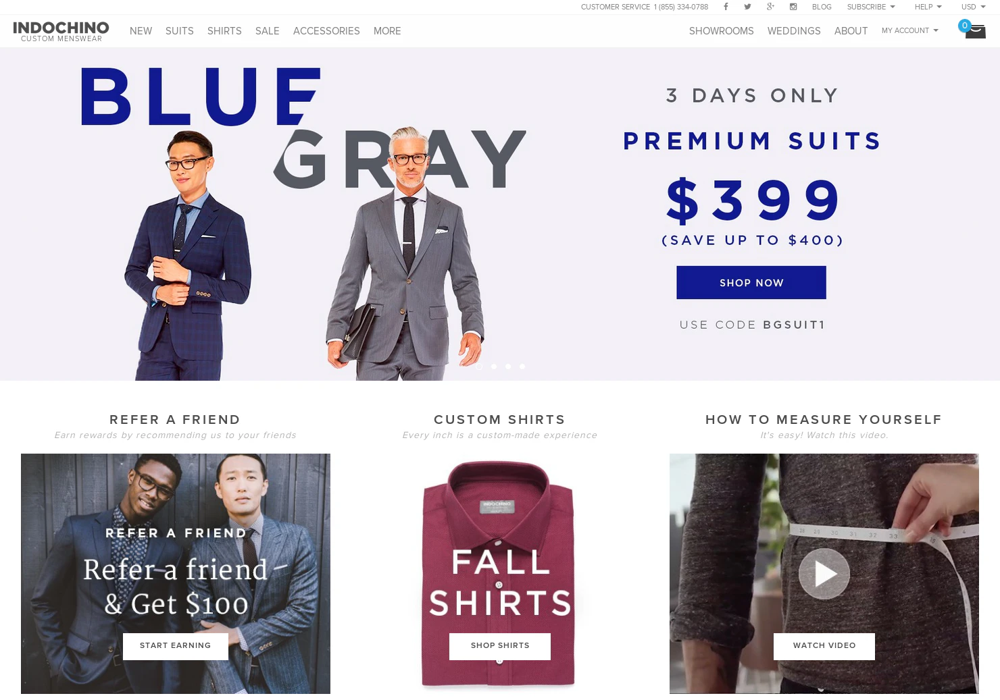The width and height of the screenshot is (1000, 700).
Task: Play the measurement video thumbnail
Action: tap(824, 574)
